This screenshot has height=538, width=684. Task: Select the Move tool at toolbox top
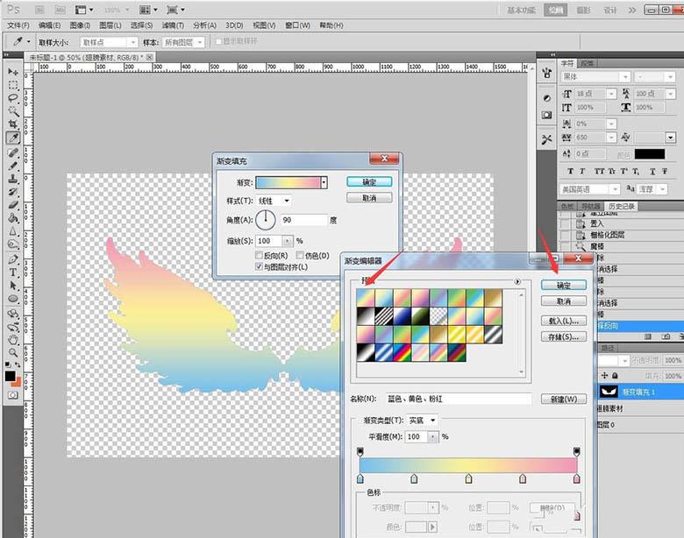coord(14,72)
